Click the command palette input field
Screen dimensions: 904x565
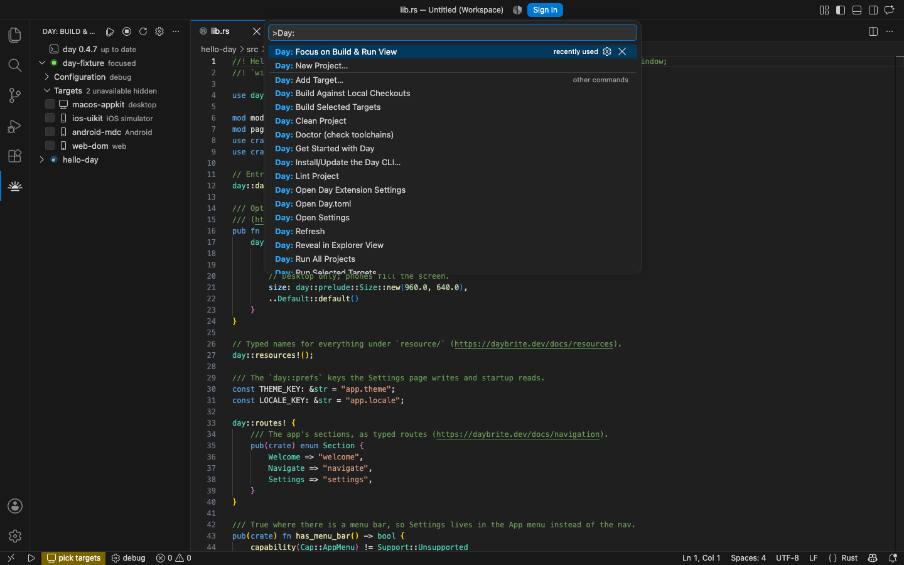(453, 33)
